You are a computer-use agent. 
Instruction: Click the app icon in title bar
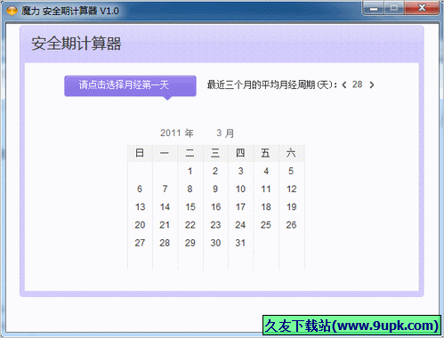pyautogui.click(x=12, y=11)
